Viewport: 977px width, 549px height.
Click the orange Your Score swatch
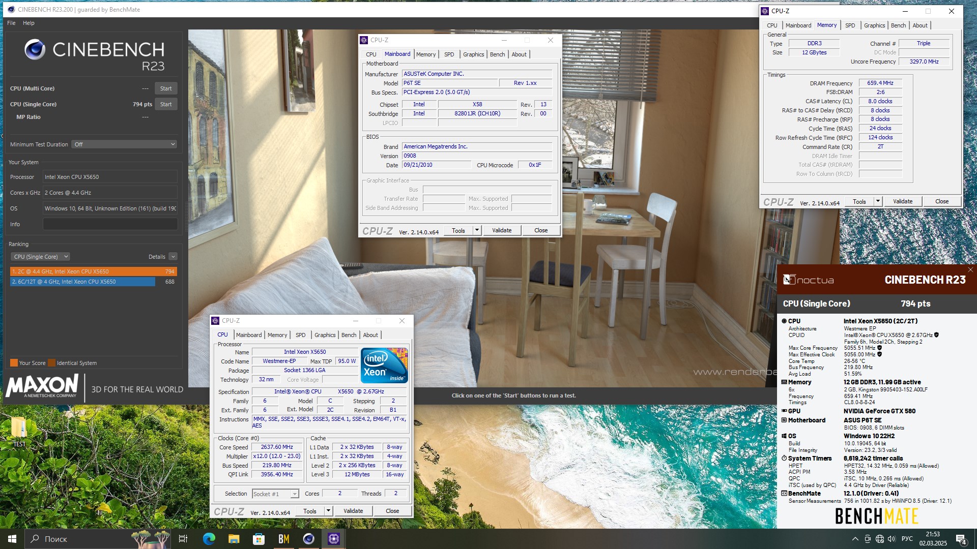coord(14,363)
